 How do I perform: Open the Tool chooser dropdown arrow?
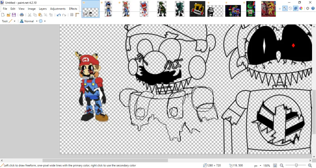pos(15,21)
